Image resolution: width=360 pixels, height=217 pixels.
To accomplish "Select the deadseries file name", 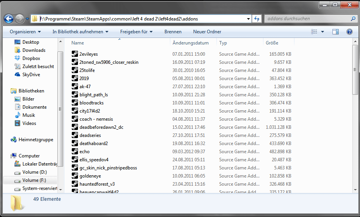I will pyautogui.click(x=90, y=135).
